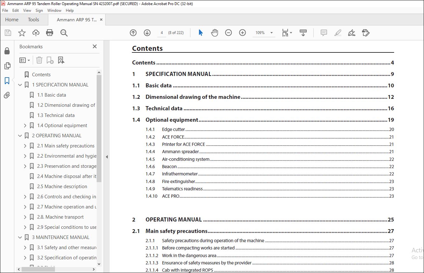
Task: Follow the 1.2 Dimensional drawing contents link
Action: (x=263, y=97)
